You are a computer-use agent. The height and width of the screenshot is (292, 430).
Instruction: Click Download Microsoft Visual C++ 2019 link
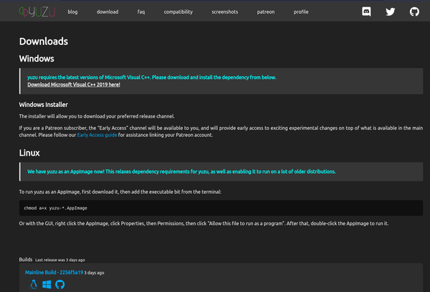(x=74, y=84)
